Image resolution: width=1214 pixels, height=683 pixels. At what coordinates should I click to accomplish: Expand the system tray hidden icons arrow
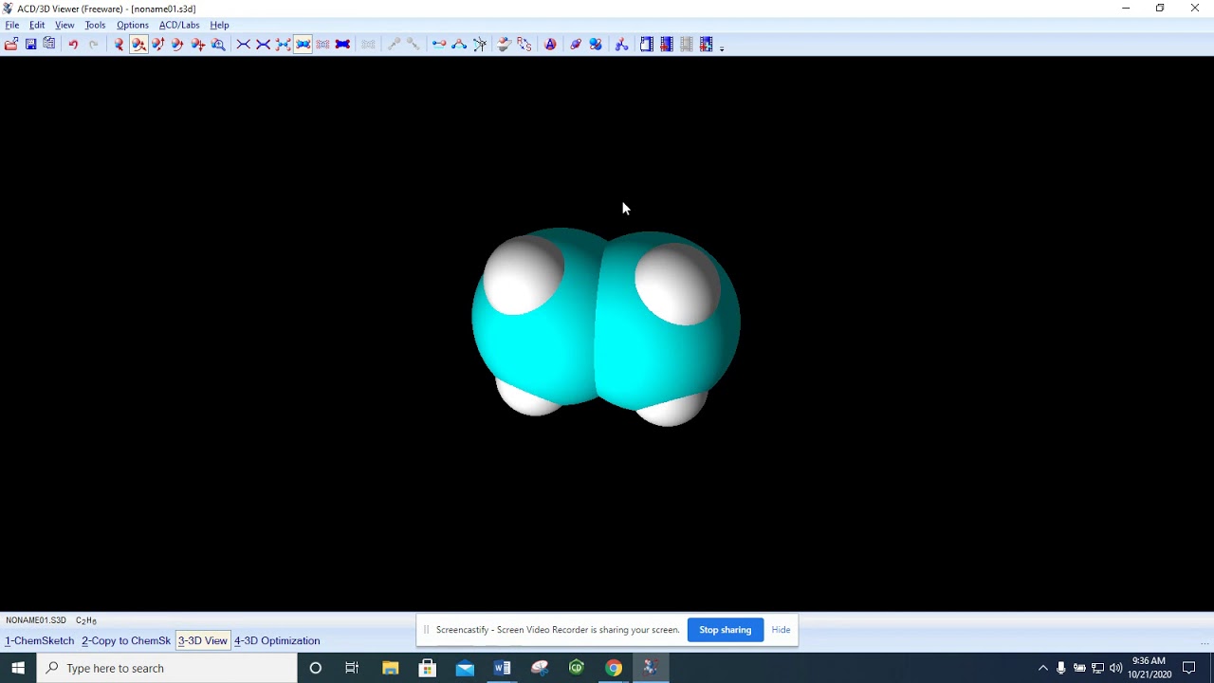[x=1043, y=668]
